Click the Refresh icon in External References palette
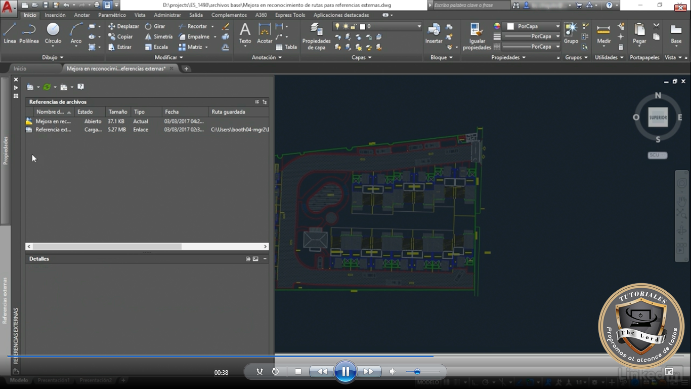This screenshot has width=691, height=389. (47, 87)
